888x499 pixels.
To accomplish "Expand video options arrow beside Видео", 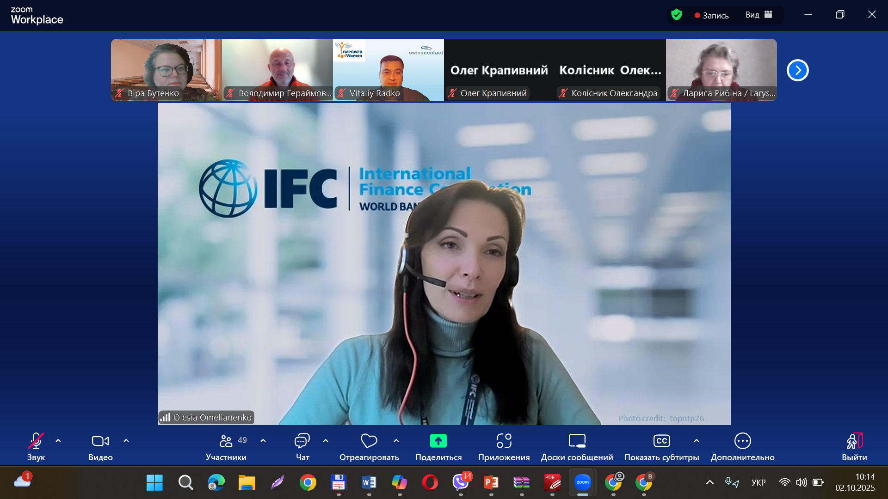I will pos(126,441).
